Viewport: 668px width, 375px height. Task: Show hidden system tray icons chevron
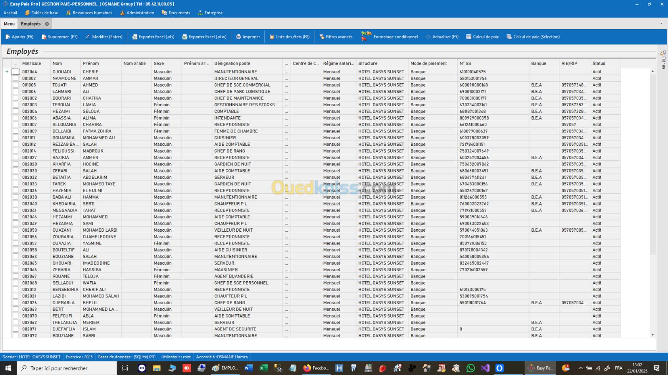[580, 368]
